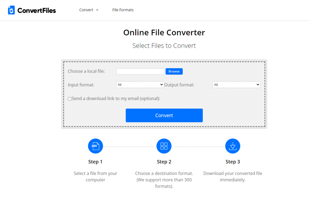The width and height of the screenshot is (309, 199).
Task: Focus the local file path input field
Action: pos(140,71)
